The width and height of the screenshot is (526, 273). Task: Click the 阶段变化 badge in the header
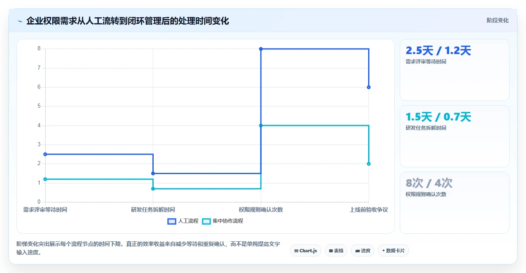pyautogui.click(x=497, y=20)
